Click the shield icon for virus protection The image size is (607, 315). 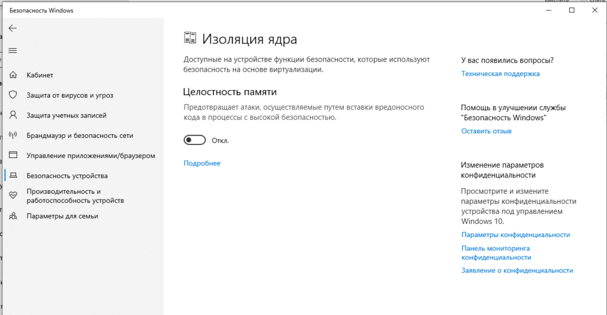pyautogui.click(x=13, y=95)
